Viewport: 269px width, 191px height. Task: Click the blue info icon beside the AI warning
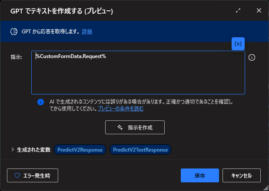pos(40,102)
